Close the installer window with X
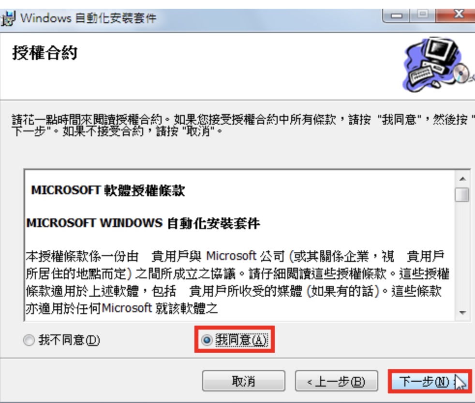Viewport: 475px width, 403px height. click(x=456, y=15)
